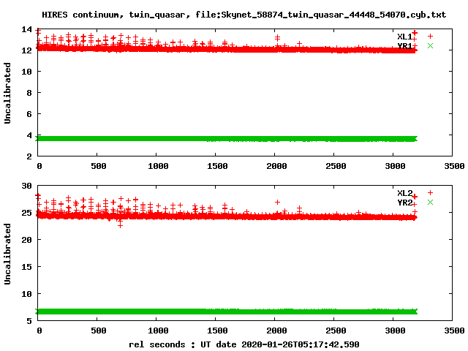Click the 14 tick on the top y-axis
This screenshot has height=351, width=468.
pos(26,29)
